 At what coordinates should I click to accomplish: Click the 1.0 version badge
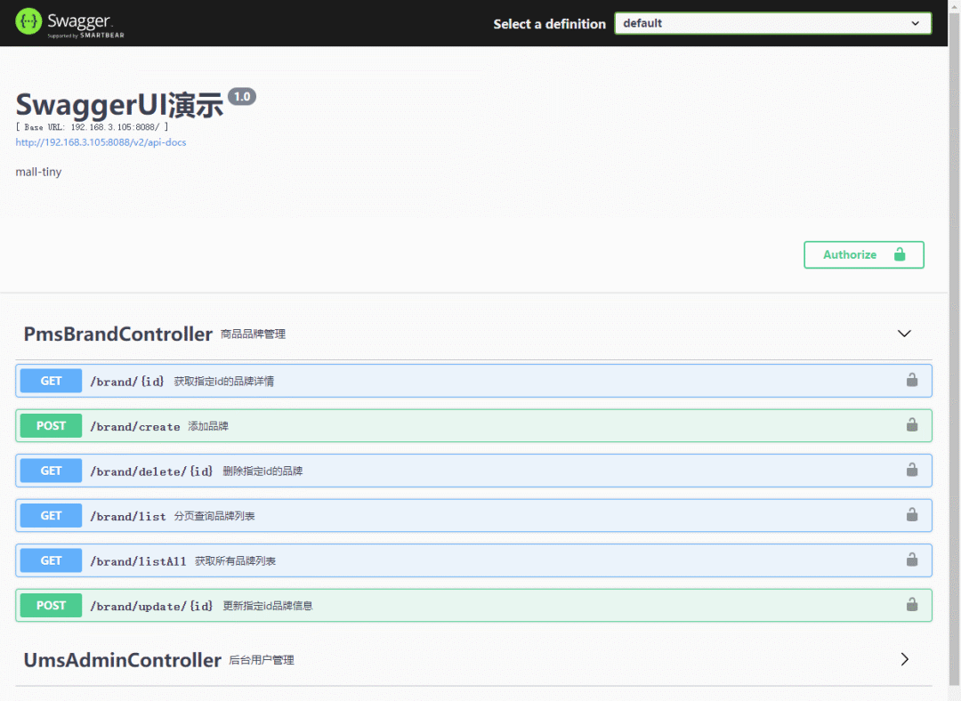[241, 96]
